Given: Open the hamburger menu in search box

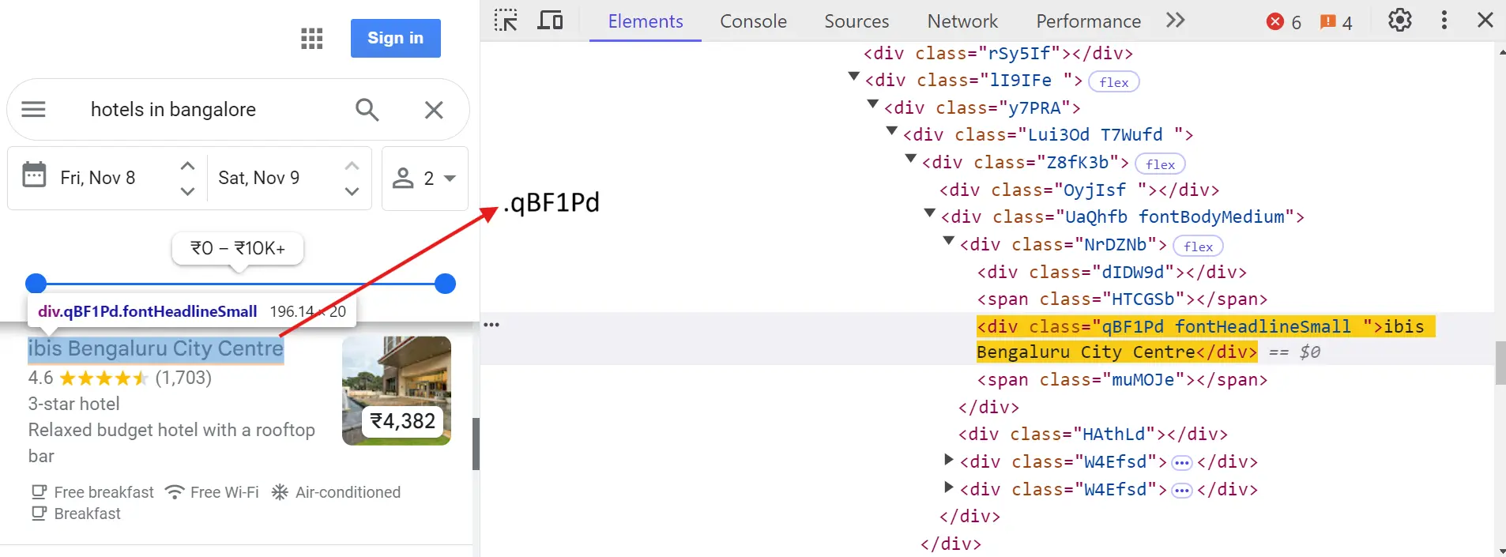Looking at the screenshot, I should (x=33, y=109).
